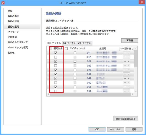Screen dimensions: 146x135
Task: Click the horizontal scroll left arrow
Action: tap(48, 94)
